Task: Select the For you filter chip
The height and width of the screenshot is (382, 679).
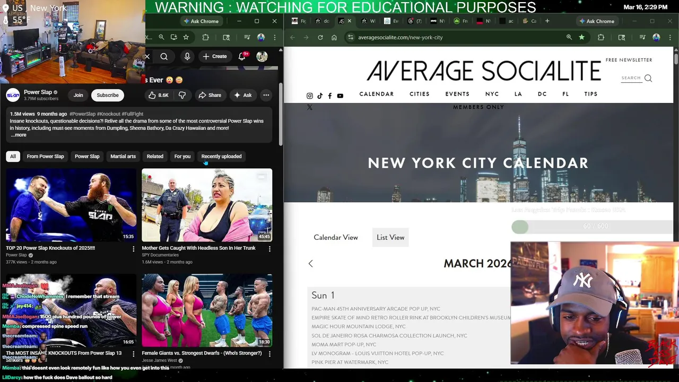Action: pos(182,157)
